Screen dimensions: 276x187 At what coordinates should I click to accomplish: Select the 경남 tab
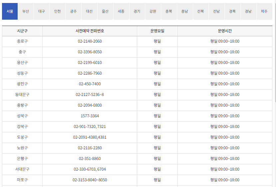pos(248,11)
